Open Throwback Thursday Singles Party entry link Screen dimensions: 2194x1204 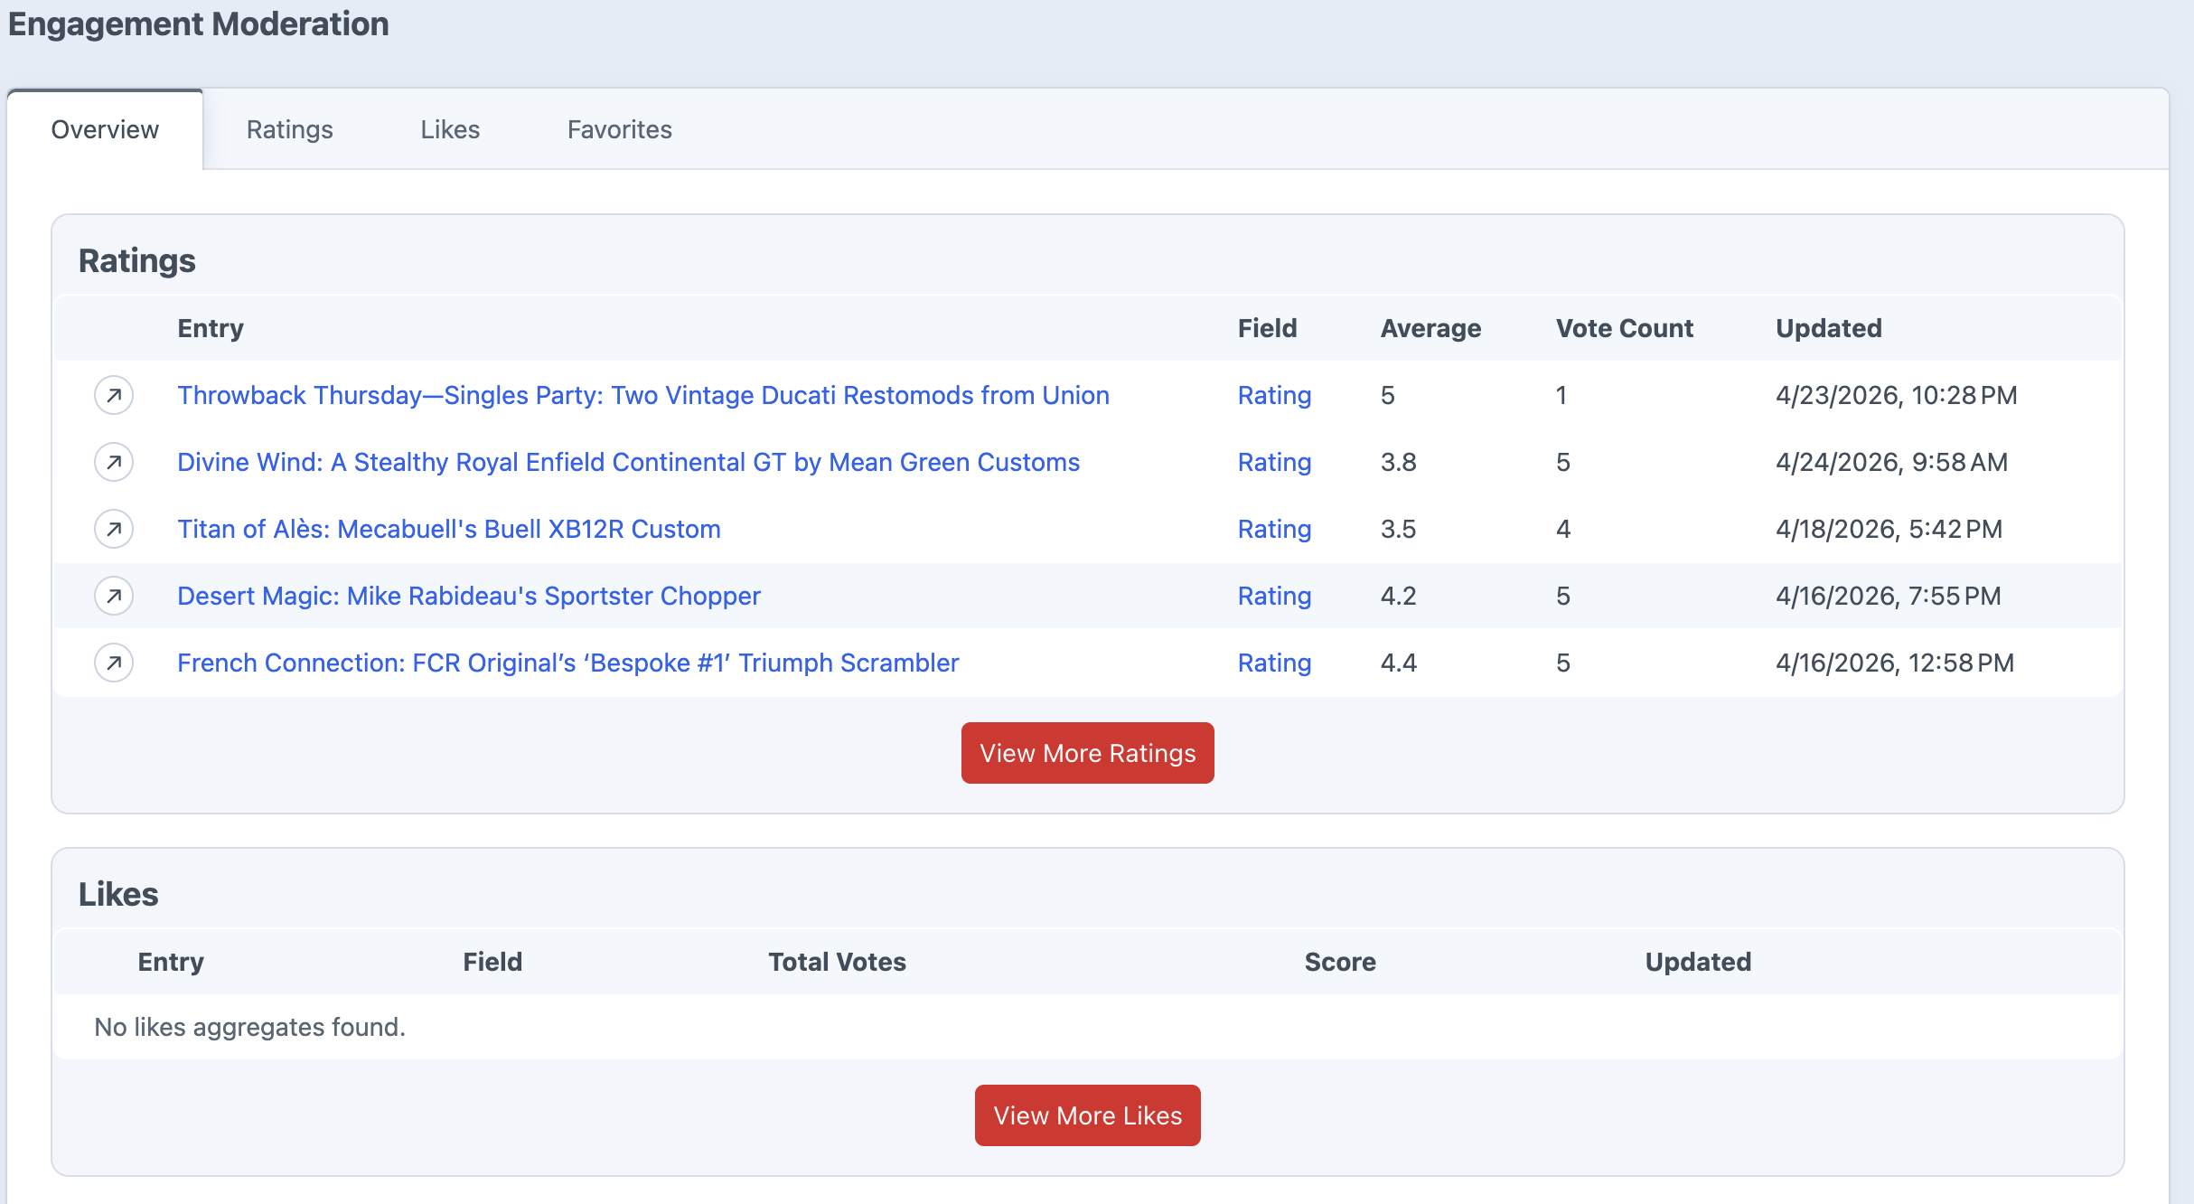[643, 395]
